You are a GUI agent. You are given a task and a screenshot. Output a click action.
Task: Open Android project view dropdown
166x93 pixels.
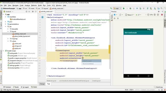[8, 12]
